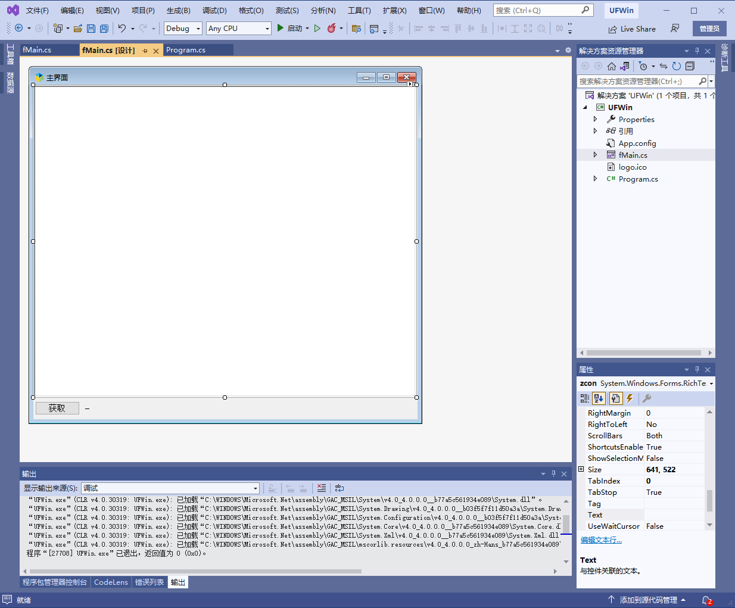The width and height of the screenshot is (735, 608).
Task: Expand the 引用 references node
Action: coord(595,131)
